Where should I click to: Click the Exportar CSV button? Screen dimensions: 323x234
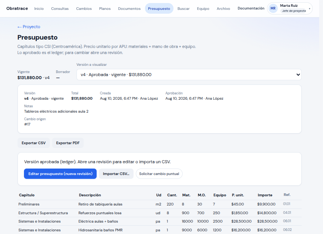(x=33, y=143)
